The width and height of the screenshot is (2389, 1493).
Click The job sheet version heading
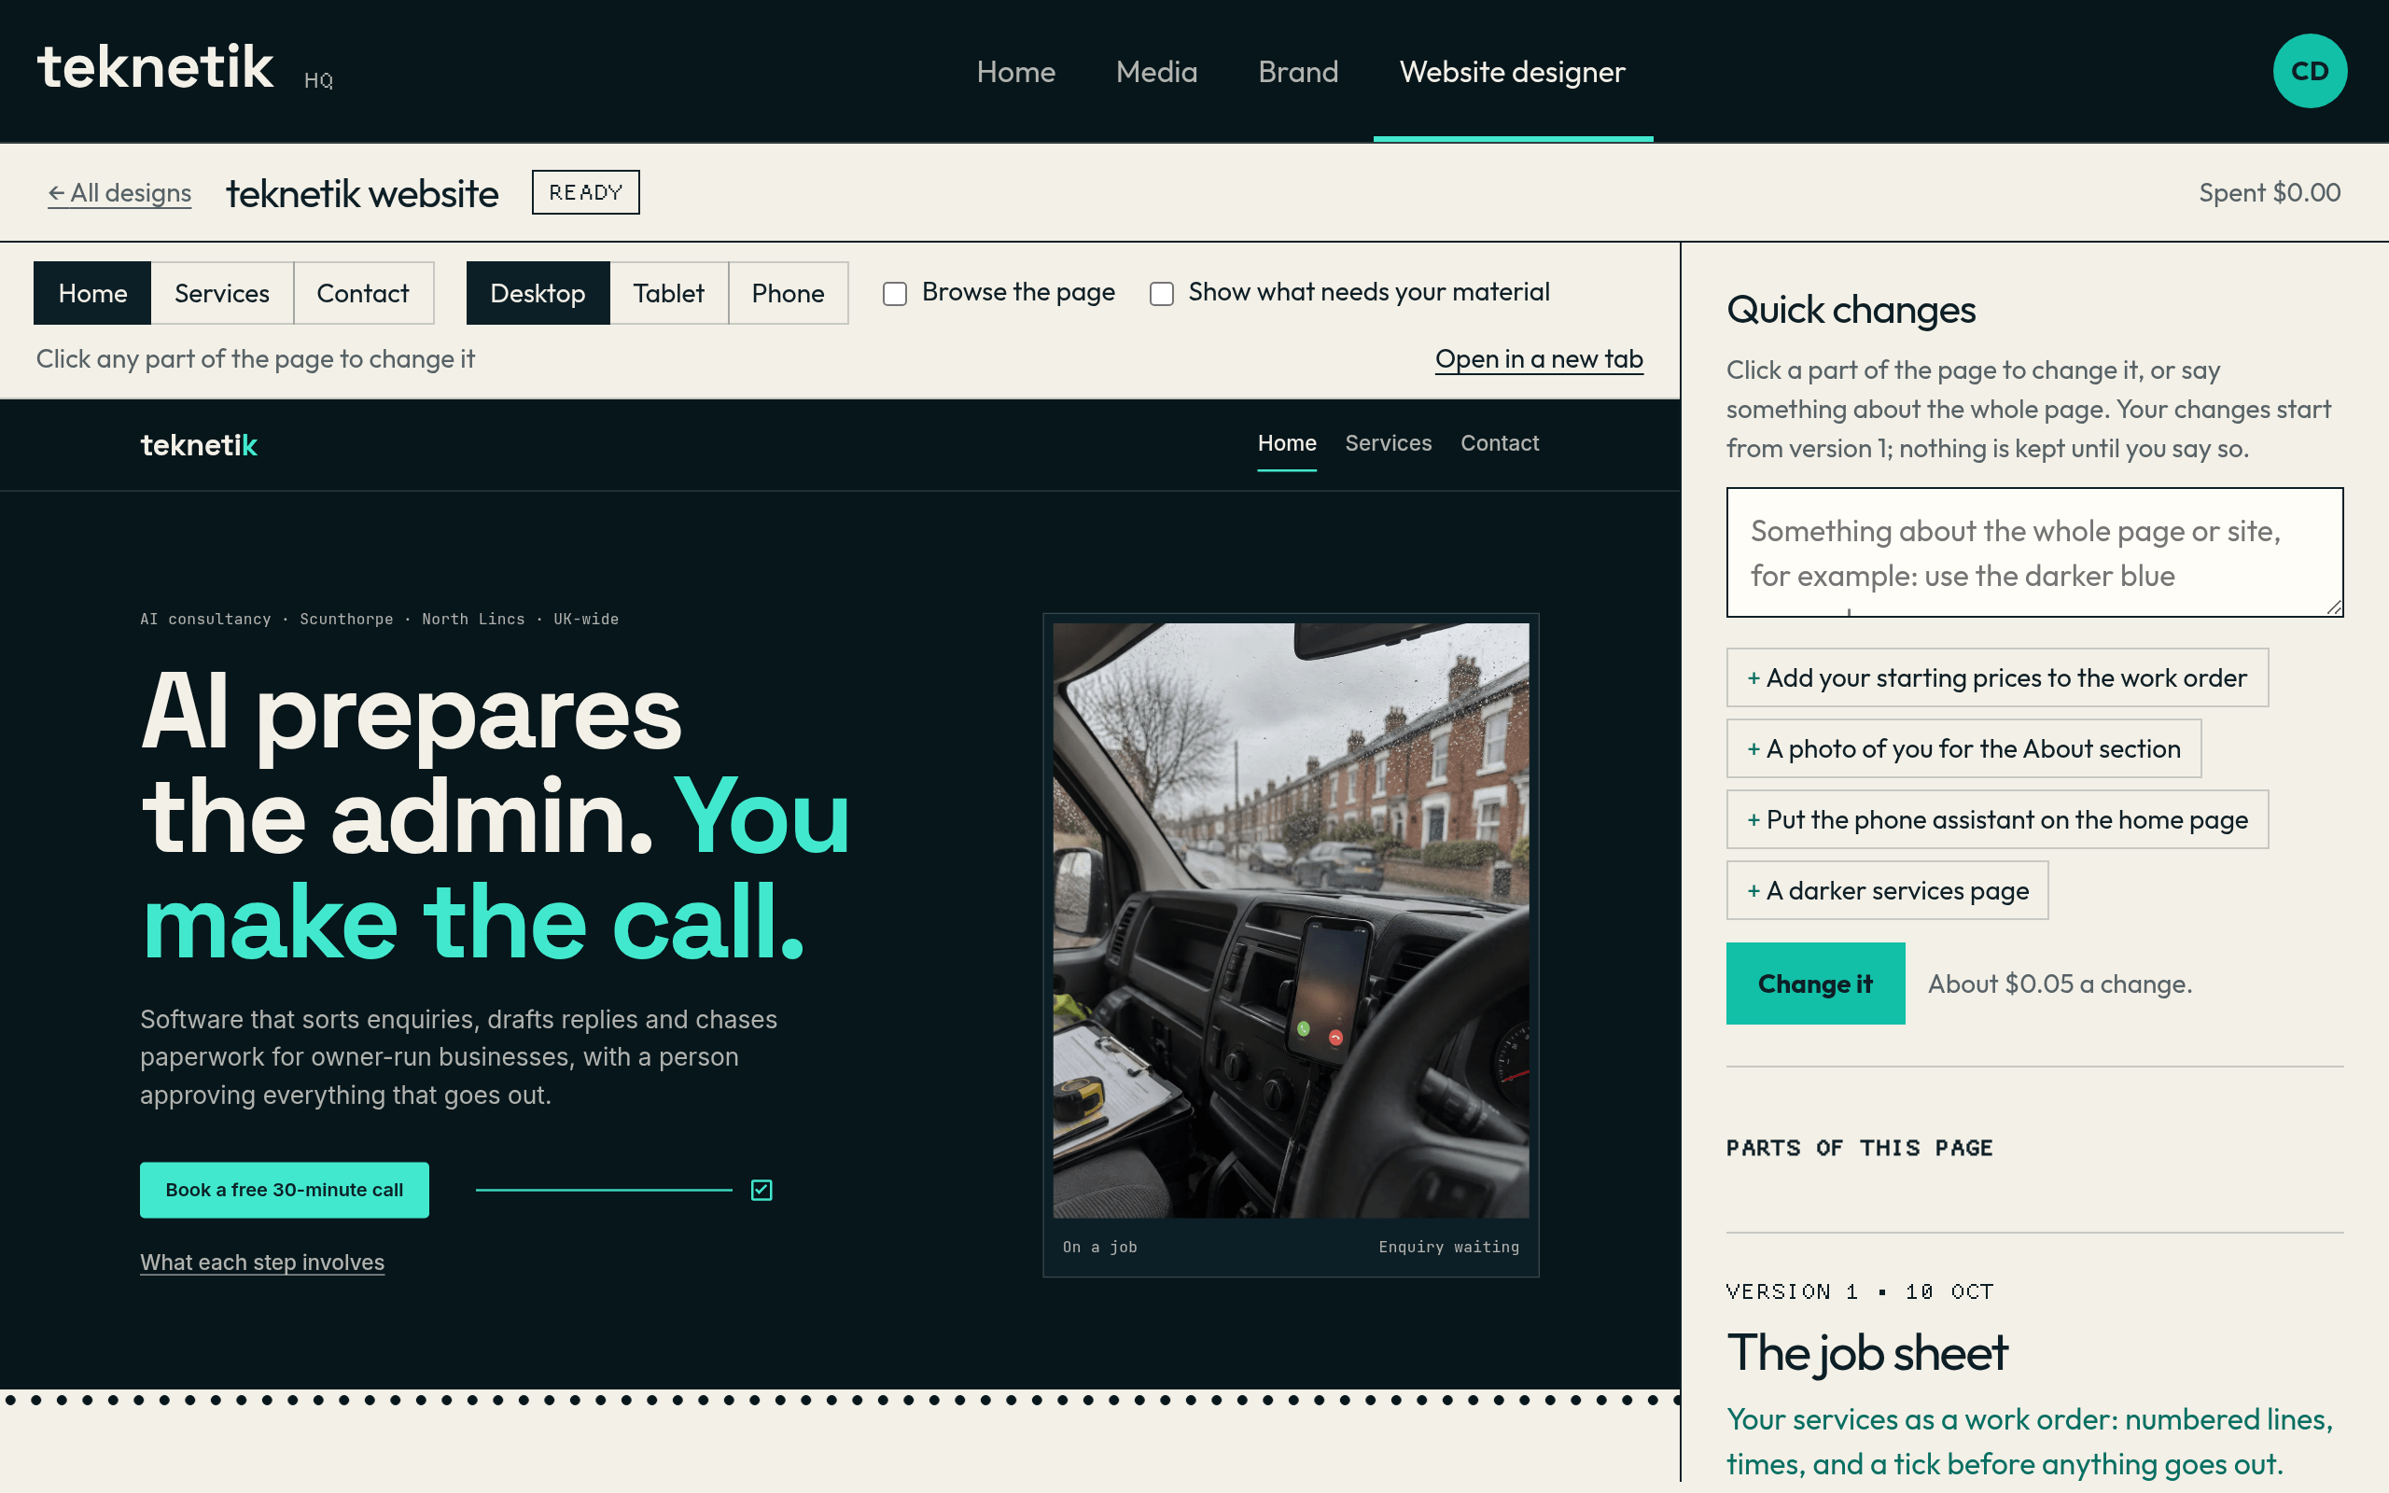tap(1866, 1353)
